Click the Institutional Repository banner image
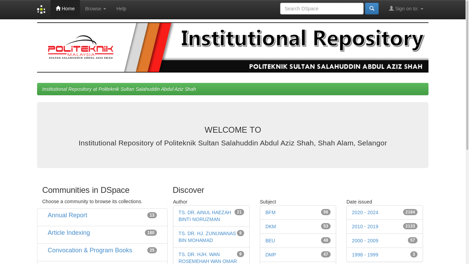The width and height of the screenshot is (469, 264). 233,47
